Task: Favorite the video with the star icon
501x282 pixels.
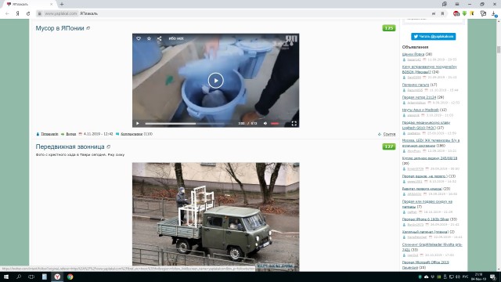Action: 149,38
